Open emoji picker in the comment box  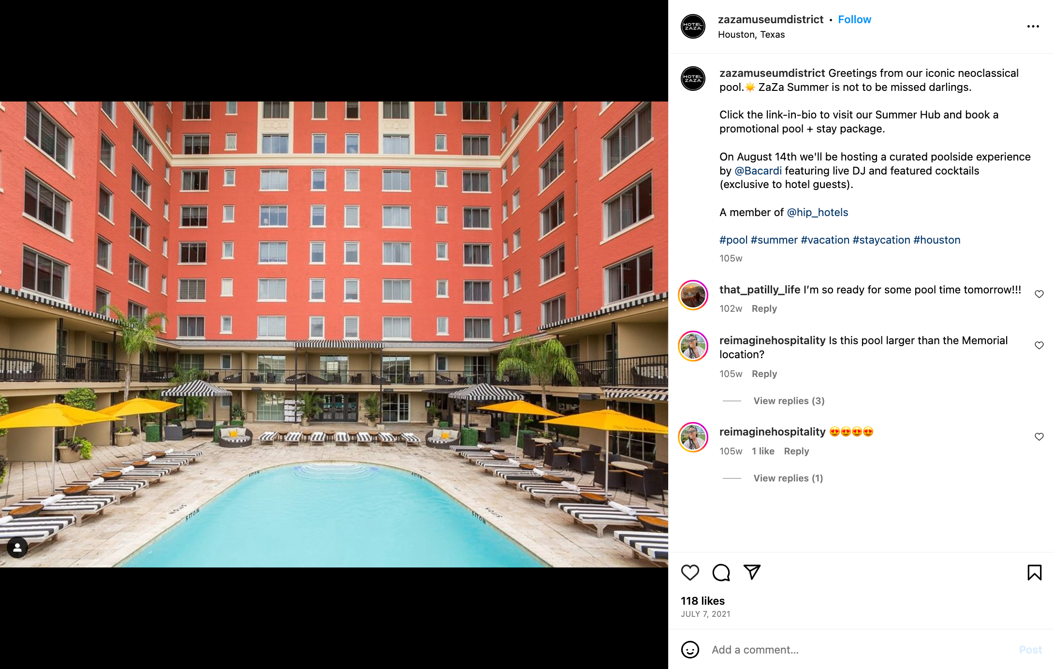click(x=690, y=650)
